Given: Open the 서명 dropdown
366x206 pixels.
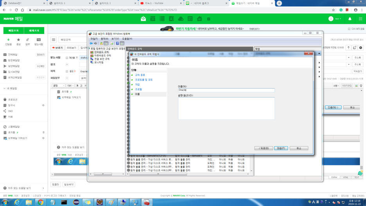Looking at the screenshot, I should [x=336, y=86].
